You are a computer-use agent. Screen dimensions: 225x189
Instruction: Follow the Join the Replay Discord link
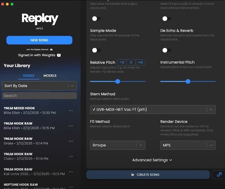pyautogui.click(x=37, y=49)
